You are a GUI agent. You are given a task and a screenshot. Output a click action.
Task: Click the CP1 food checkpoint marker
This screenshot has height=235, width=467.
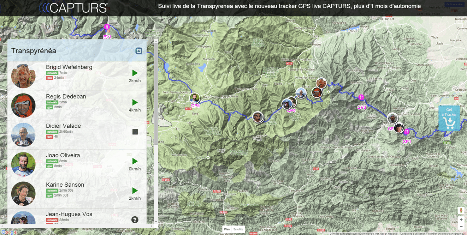pos(406,132)
